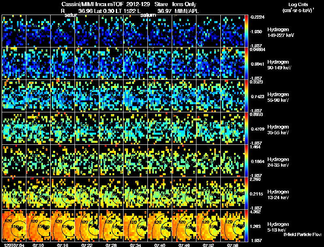Viewport: 324px width, 247px height.
Task: Select the 5-13 keV panel at 07:58
Action: (232, 226)
